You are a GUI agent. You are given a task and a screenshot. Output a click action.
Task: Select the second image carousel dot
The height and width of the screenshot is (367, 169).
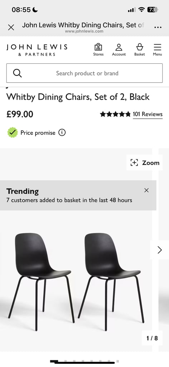pyautogui.click(x=66, y=361)
